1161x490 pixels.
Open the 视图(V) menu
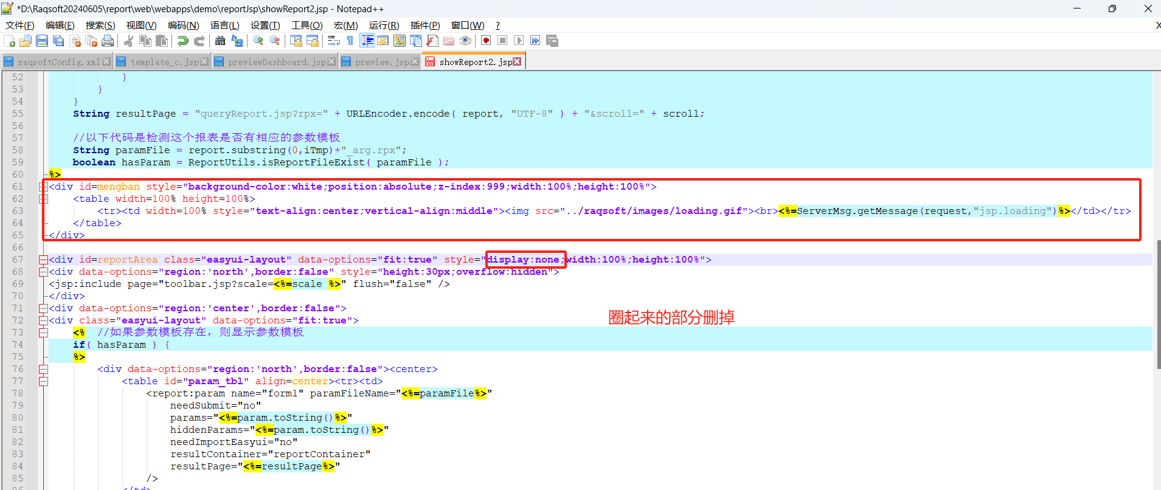141,25
